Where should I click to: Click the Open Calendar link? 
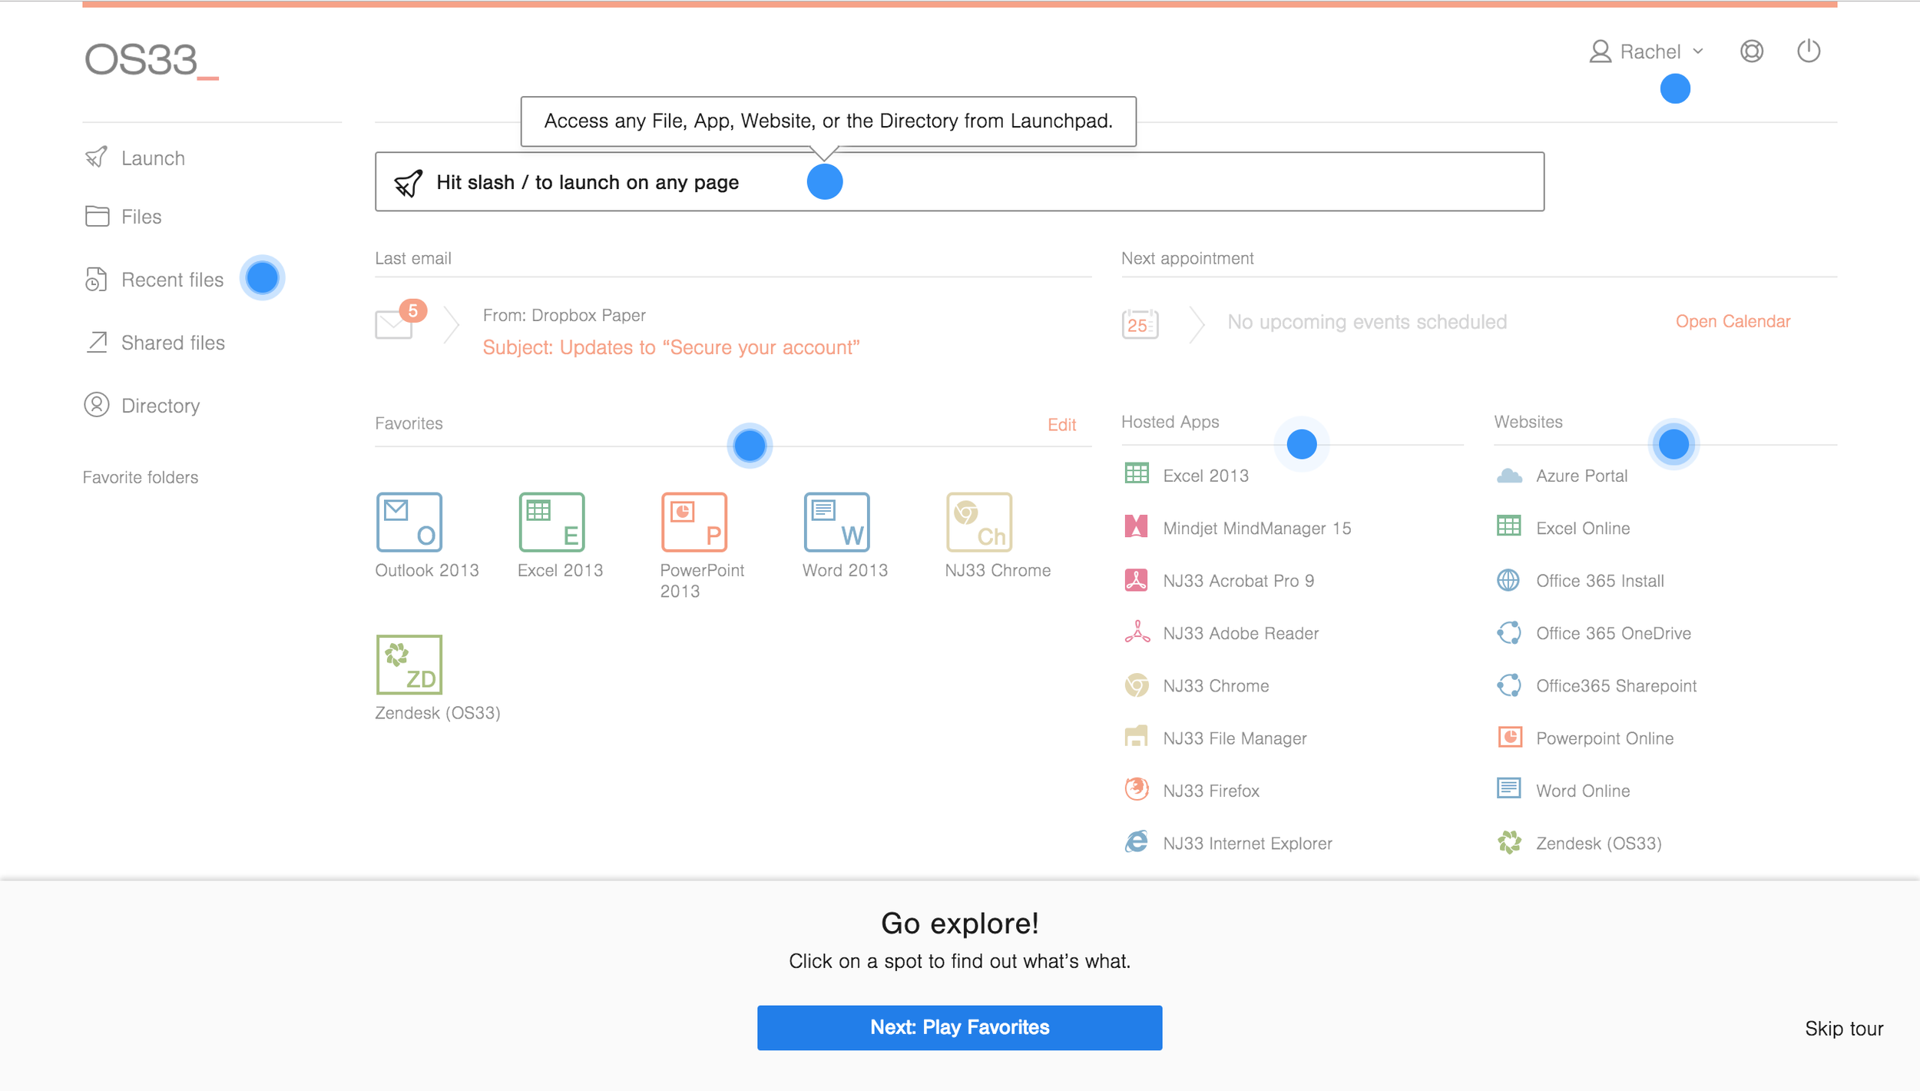[x=1733, y=321]
